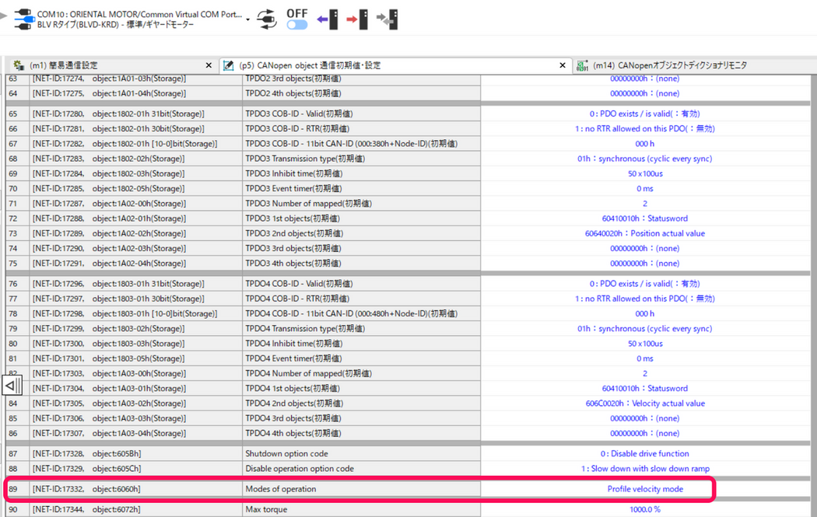This screenshot has height=517, width=817.
Task: Open the COM10 port selection dropdown
Action: click(x=247, y=19)
